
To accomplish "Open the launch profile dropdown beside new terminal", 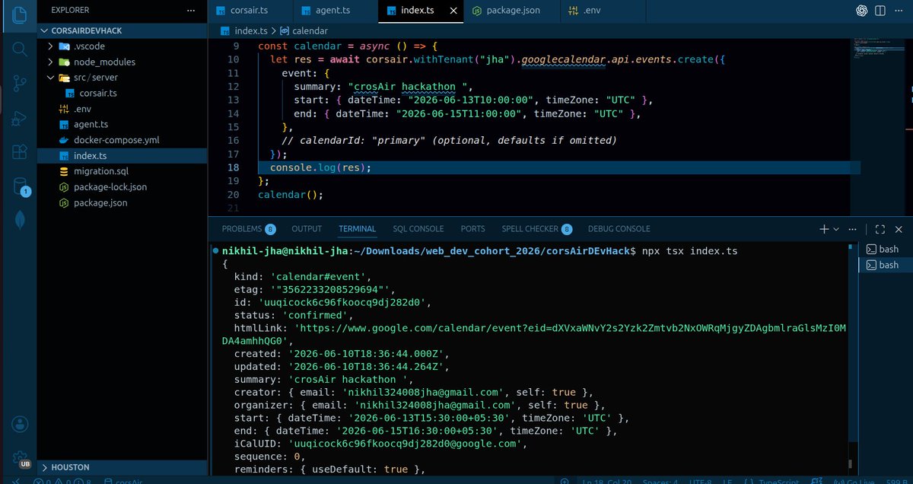I will tap(836, 229).
